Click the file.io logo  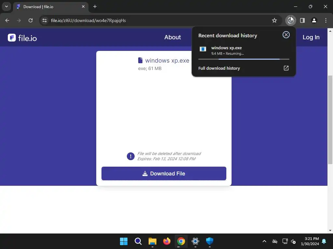coord(22,38)
